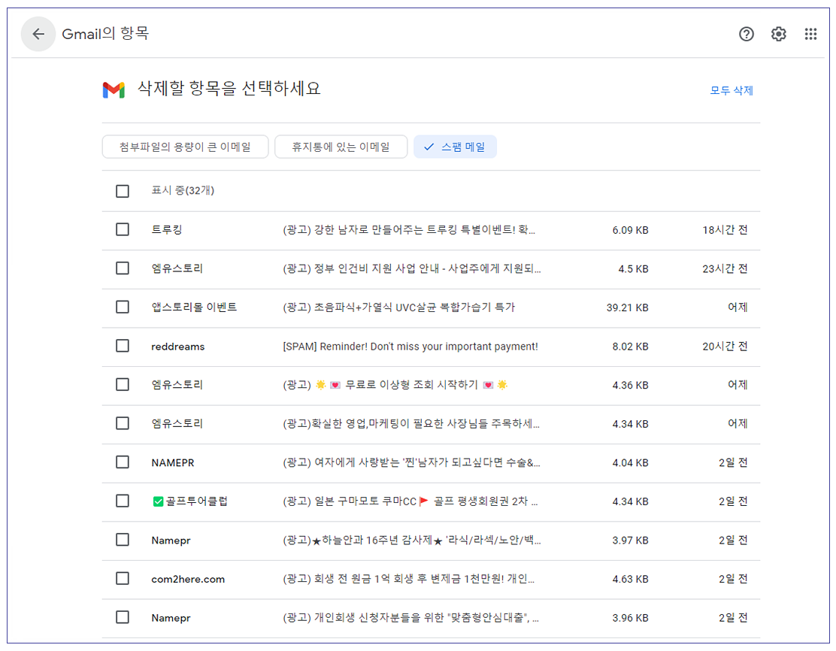Image resolution: width=836 pixels, height=651 pixels.
Task: Check the 개인회생 신청자분들 email checkbox
Action: point(123,617)
